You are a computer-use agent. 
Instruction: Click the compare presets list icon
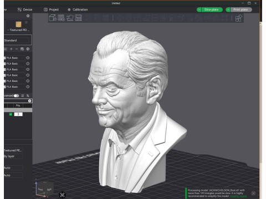pos(22,96)
